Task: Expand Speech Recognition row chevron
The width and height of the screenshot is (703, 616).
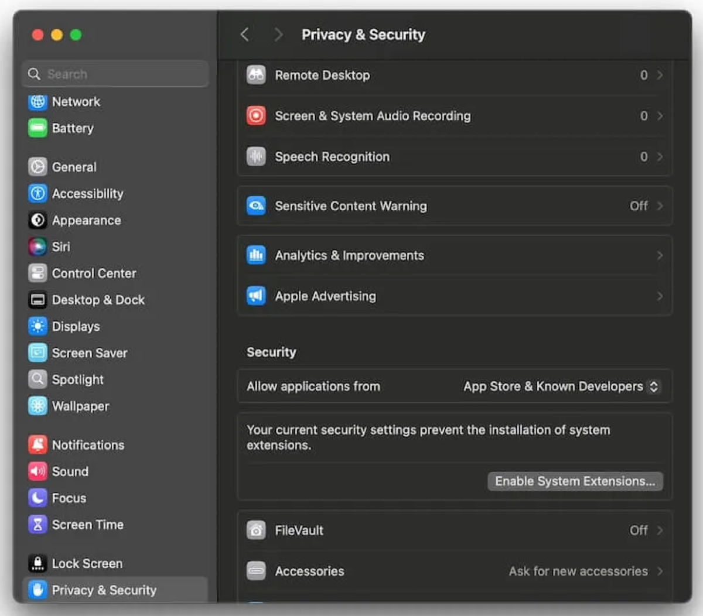Action: coord(660,156)
